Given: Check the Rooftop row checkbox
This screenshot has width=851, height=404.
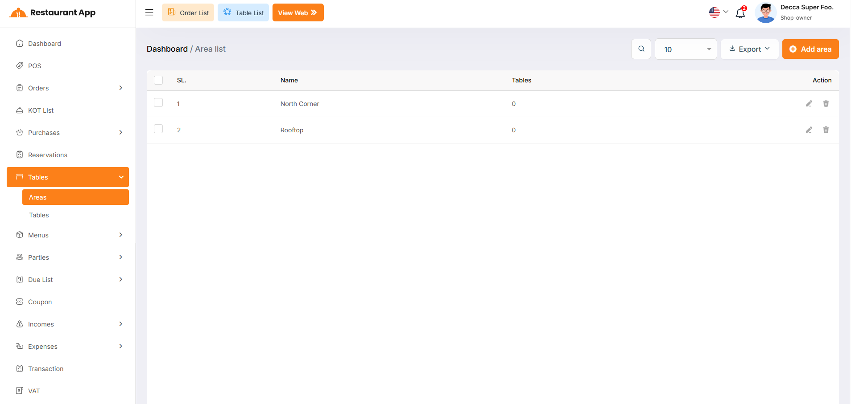Looking at the screenshot, I should (158, 129).
